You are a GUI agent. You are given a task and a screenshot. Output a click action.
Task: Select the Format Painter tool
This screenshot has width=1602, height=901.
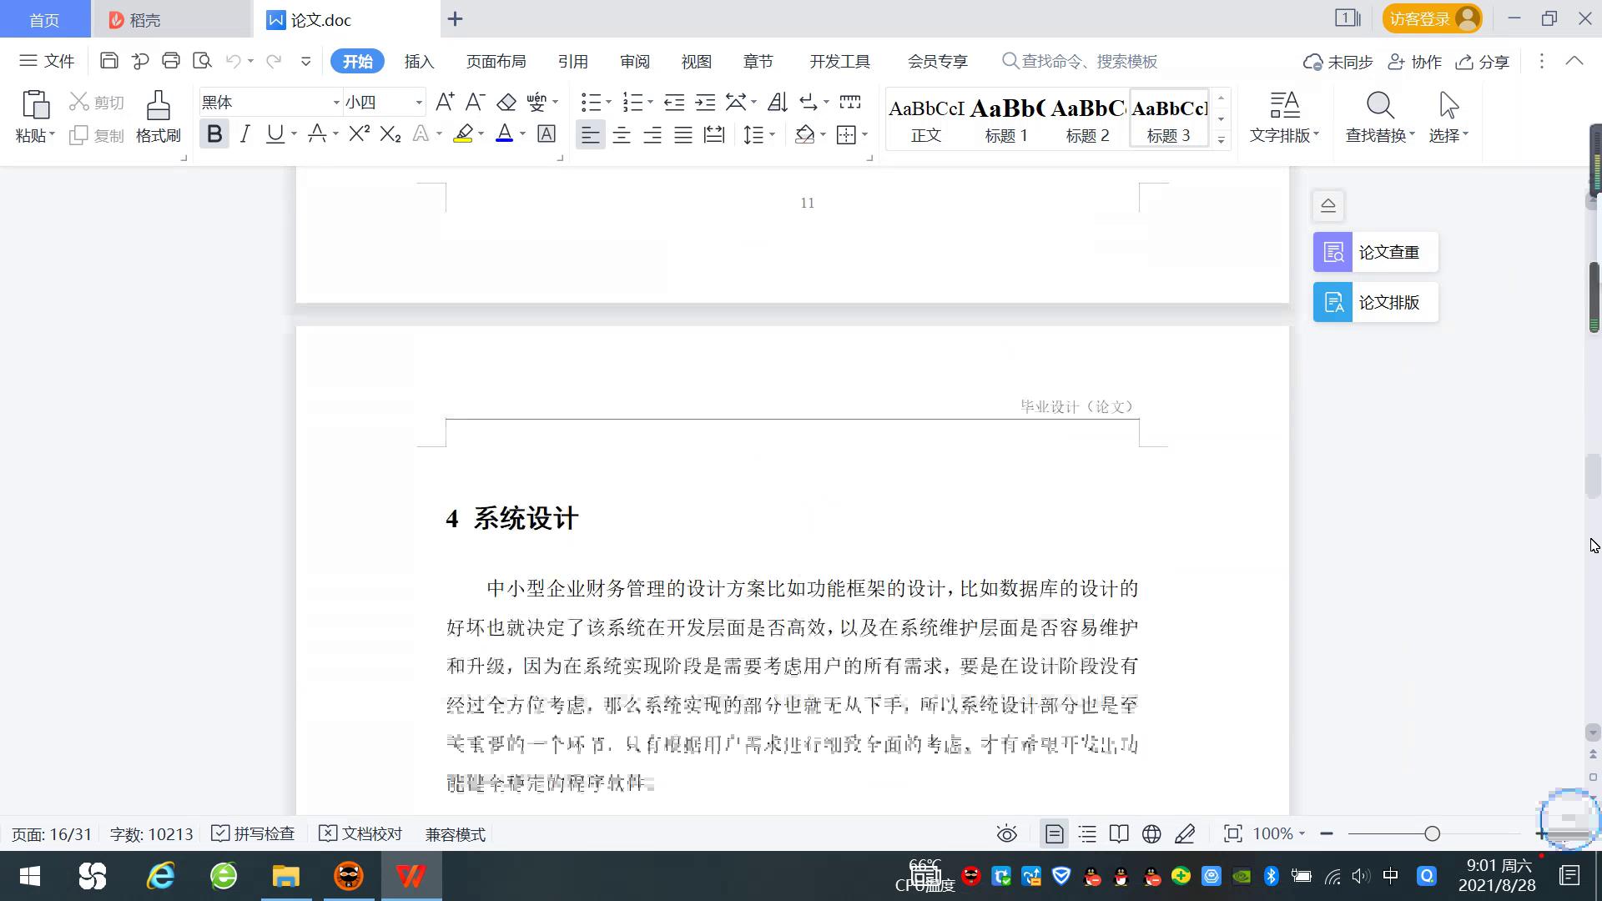(x=157, y=117)
